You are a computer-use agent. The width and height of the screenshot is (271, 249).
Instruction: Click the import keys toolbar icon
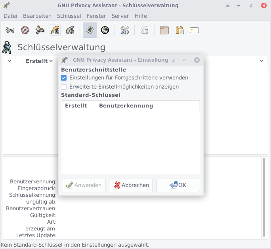(55, 30)
